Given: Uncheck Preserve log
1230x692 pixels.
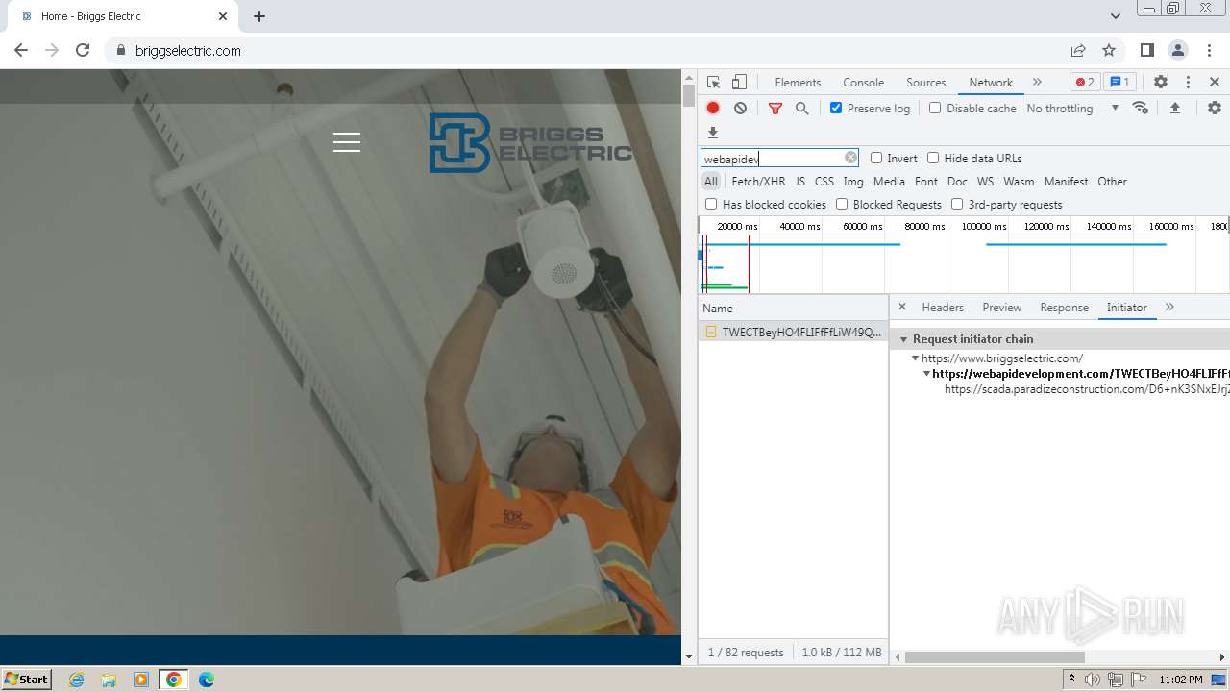Looking at the screenshot, I should pos(836,108).
